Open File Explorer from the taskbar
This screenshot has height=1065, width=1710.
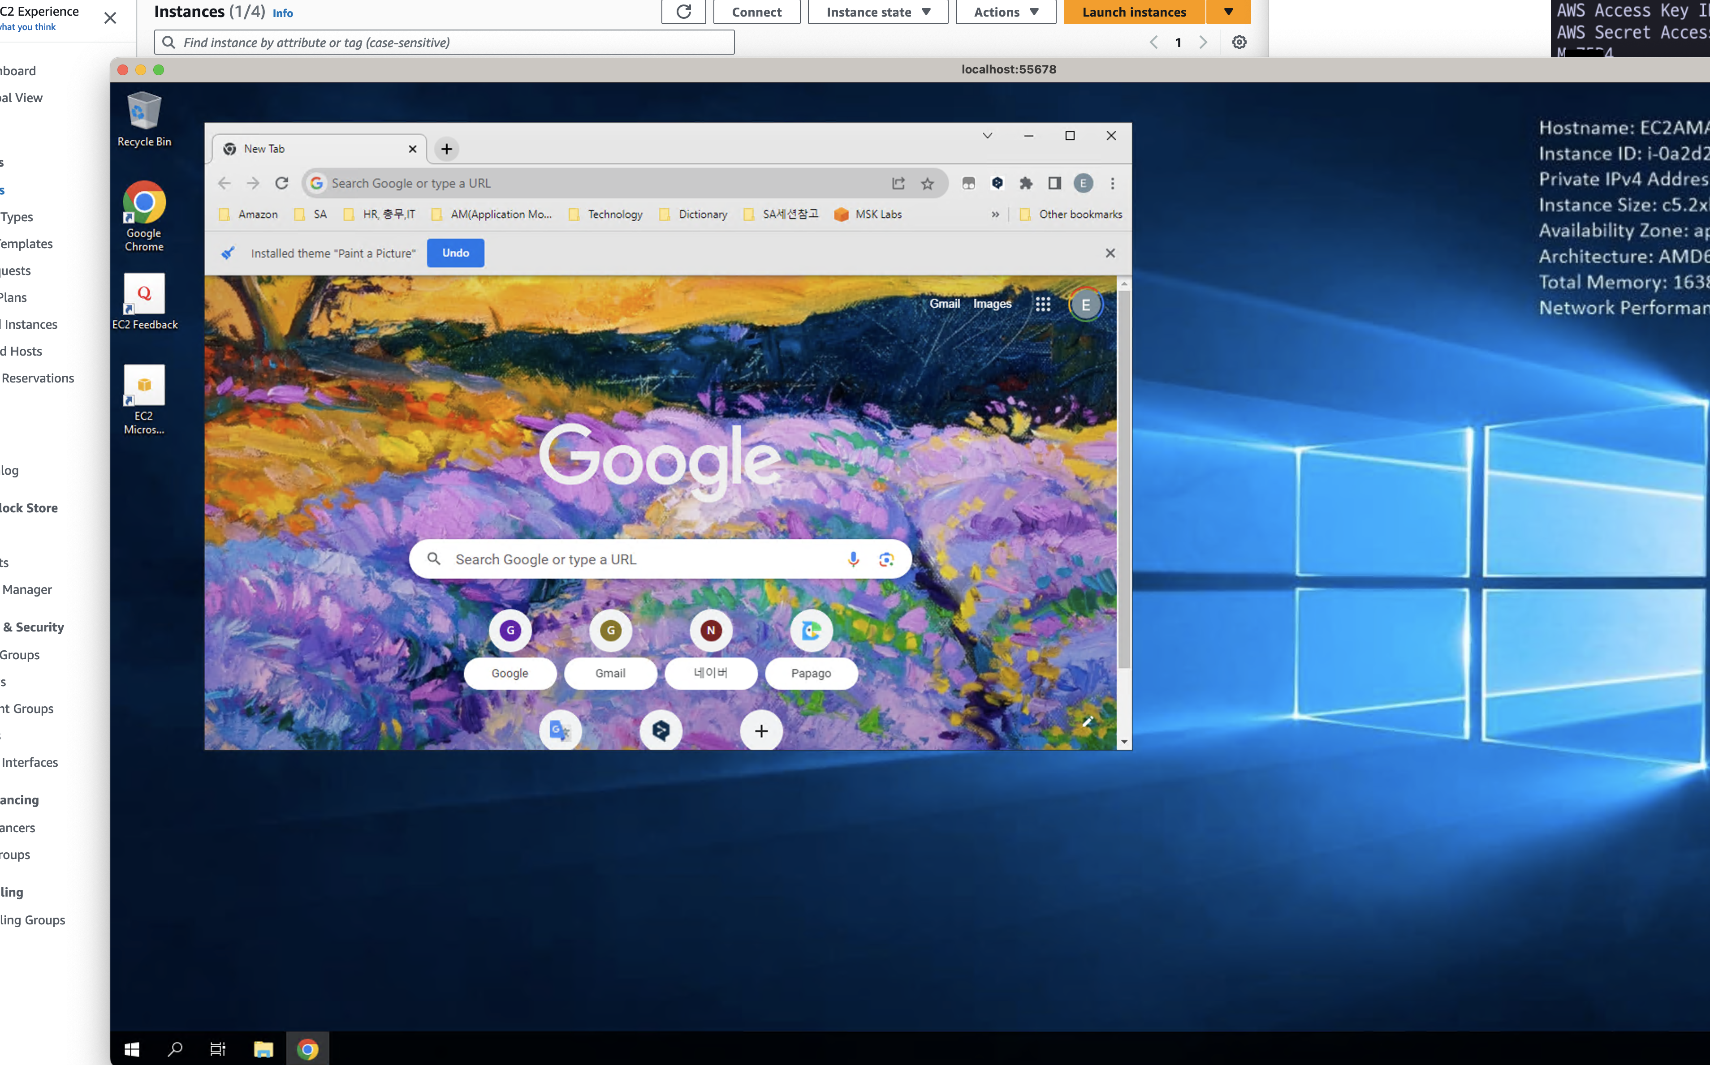point(263,1049)
